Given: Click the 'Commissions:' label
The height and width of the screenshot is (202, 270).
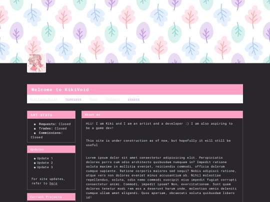Looking at the screenshot, I should point(50,133).
